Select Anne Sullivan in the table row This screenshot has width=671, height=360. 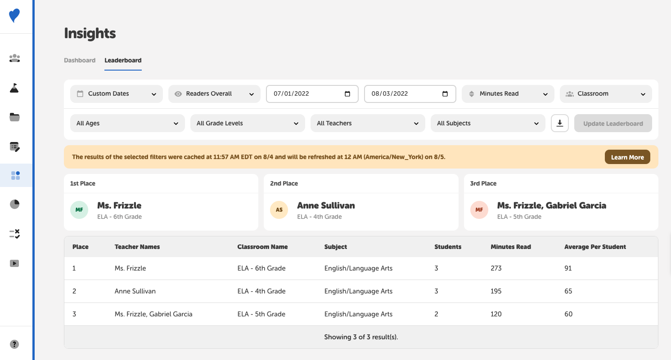[x=135, y=291]
